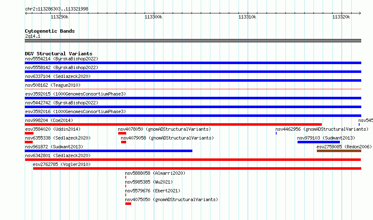
Task: Click the gray 2q14.1 cytogenetic band bar
Action: 193,41
